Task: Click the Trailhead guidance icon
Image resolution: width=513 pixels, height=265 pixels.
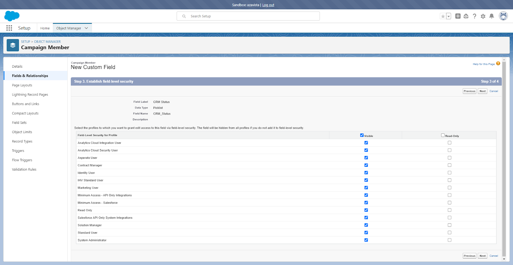Action: point(466,16)
